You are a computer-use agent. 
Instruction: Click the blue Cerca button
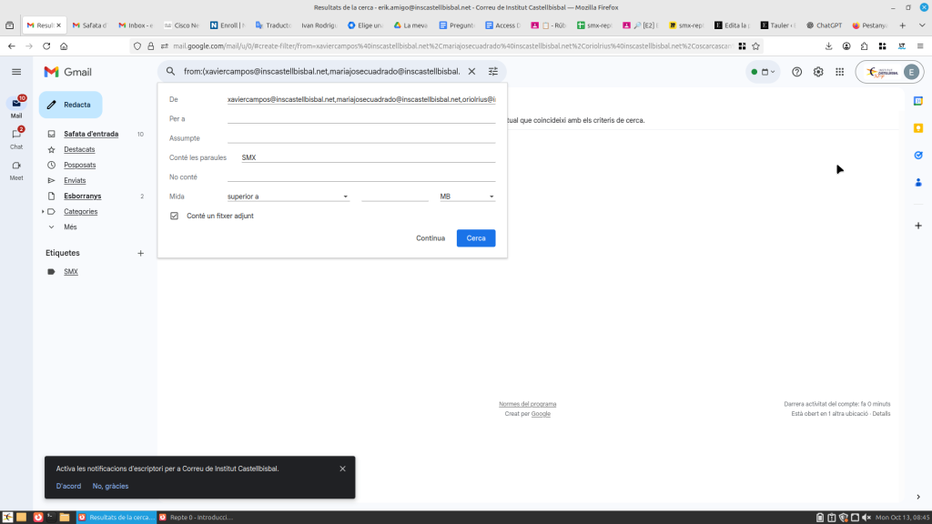pyautogui.click(x=476, y=238)
